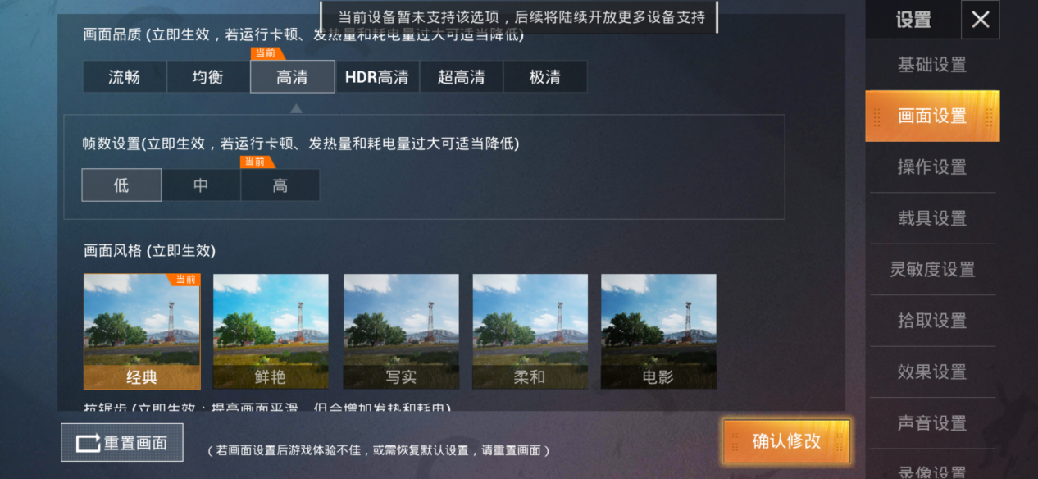Choose the 电影 style thumbnail

point(658,331)
